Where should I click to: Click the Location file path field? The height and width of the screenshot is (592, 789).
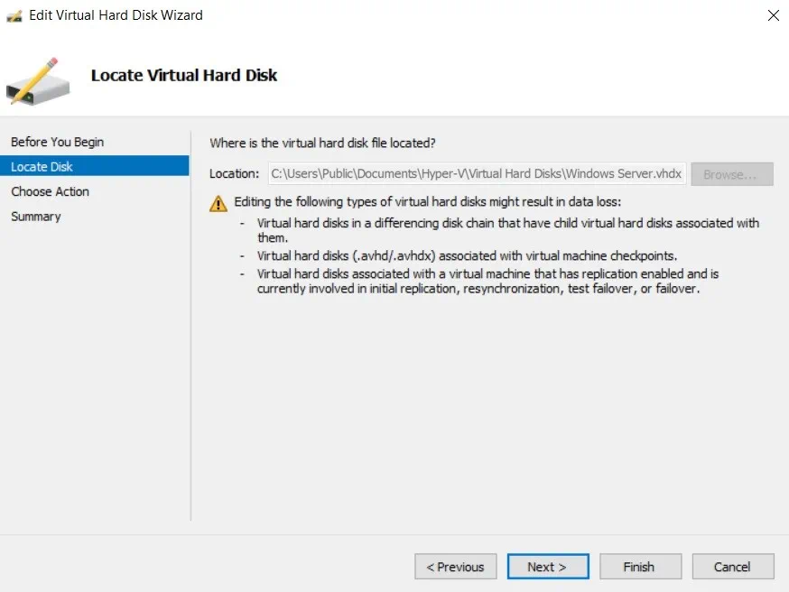tap(476, 174)
